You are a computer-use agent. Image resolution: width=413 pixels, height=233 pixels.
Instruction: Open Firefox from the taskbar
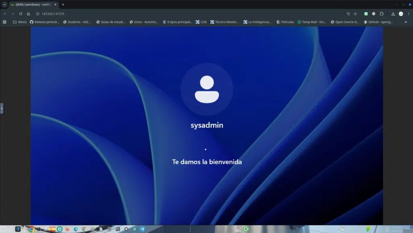pyautogui.click(x=67, y=229)
